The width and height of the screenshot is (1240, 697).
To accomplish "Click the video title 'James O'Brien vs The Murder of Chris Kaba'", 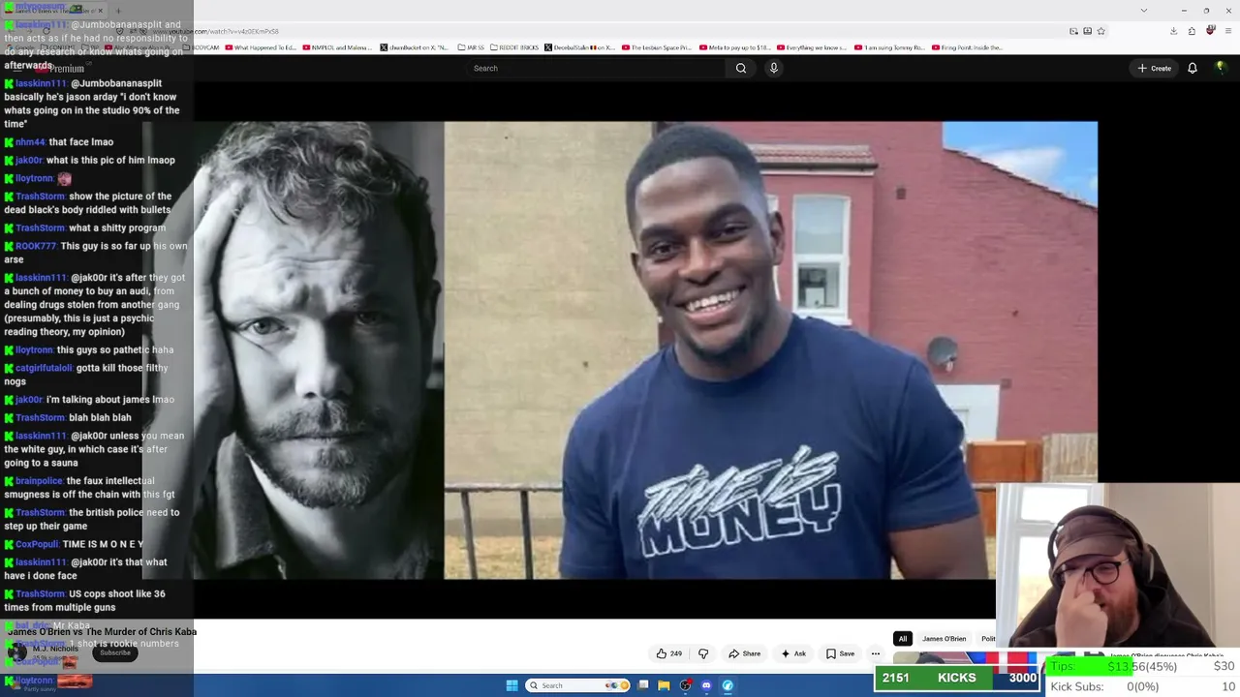I will tap(102, 632).
